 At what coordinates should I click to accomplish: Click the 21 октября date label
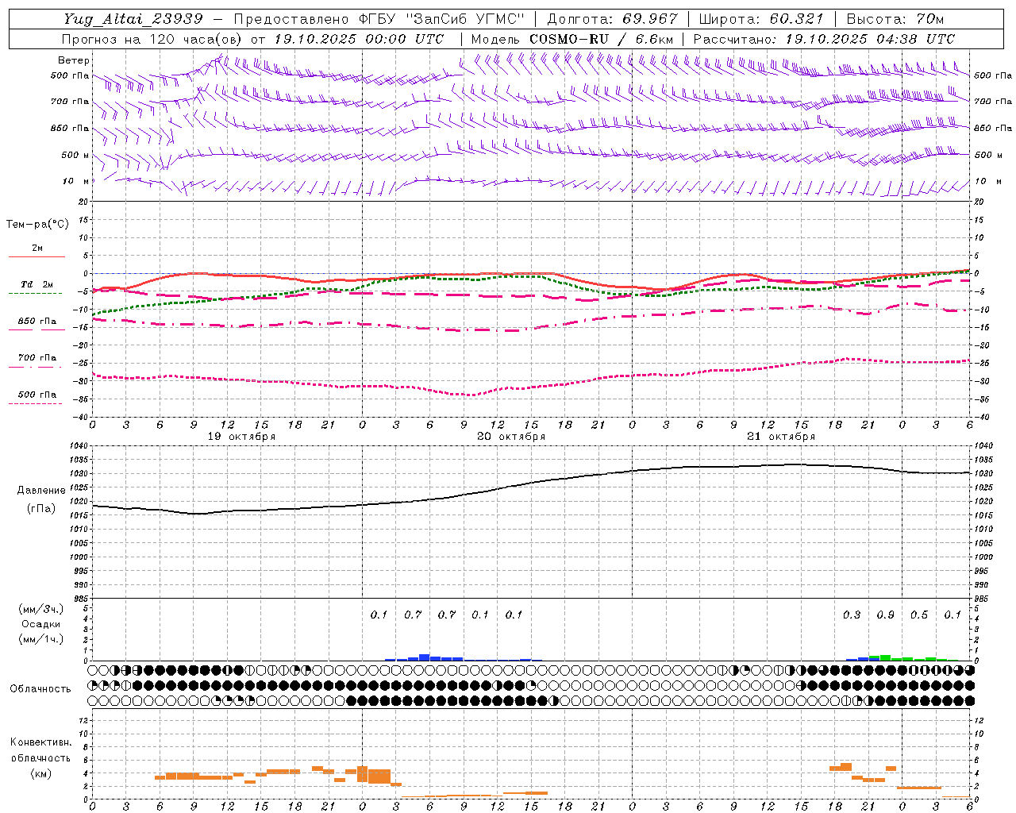781,437
